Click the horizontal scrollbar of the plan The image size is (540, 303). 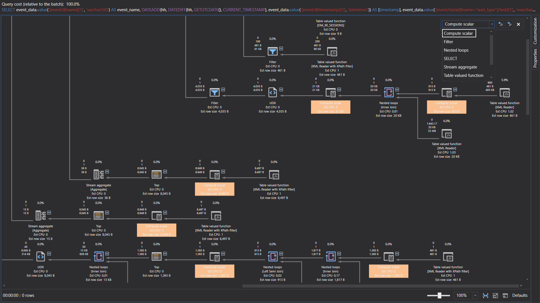pyautogui.click(x=380, y=286)
